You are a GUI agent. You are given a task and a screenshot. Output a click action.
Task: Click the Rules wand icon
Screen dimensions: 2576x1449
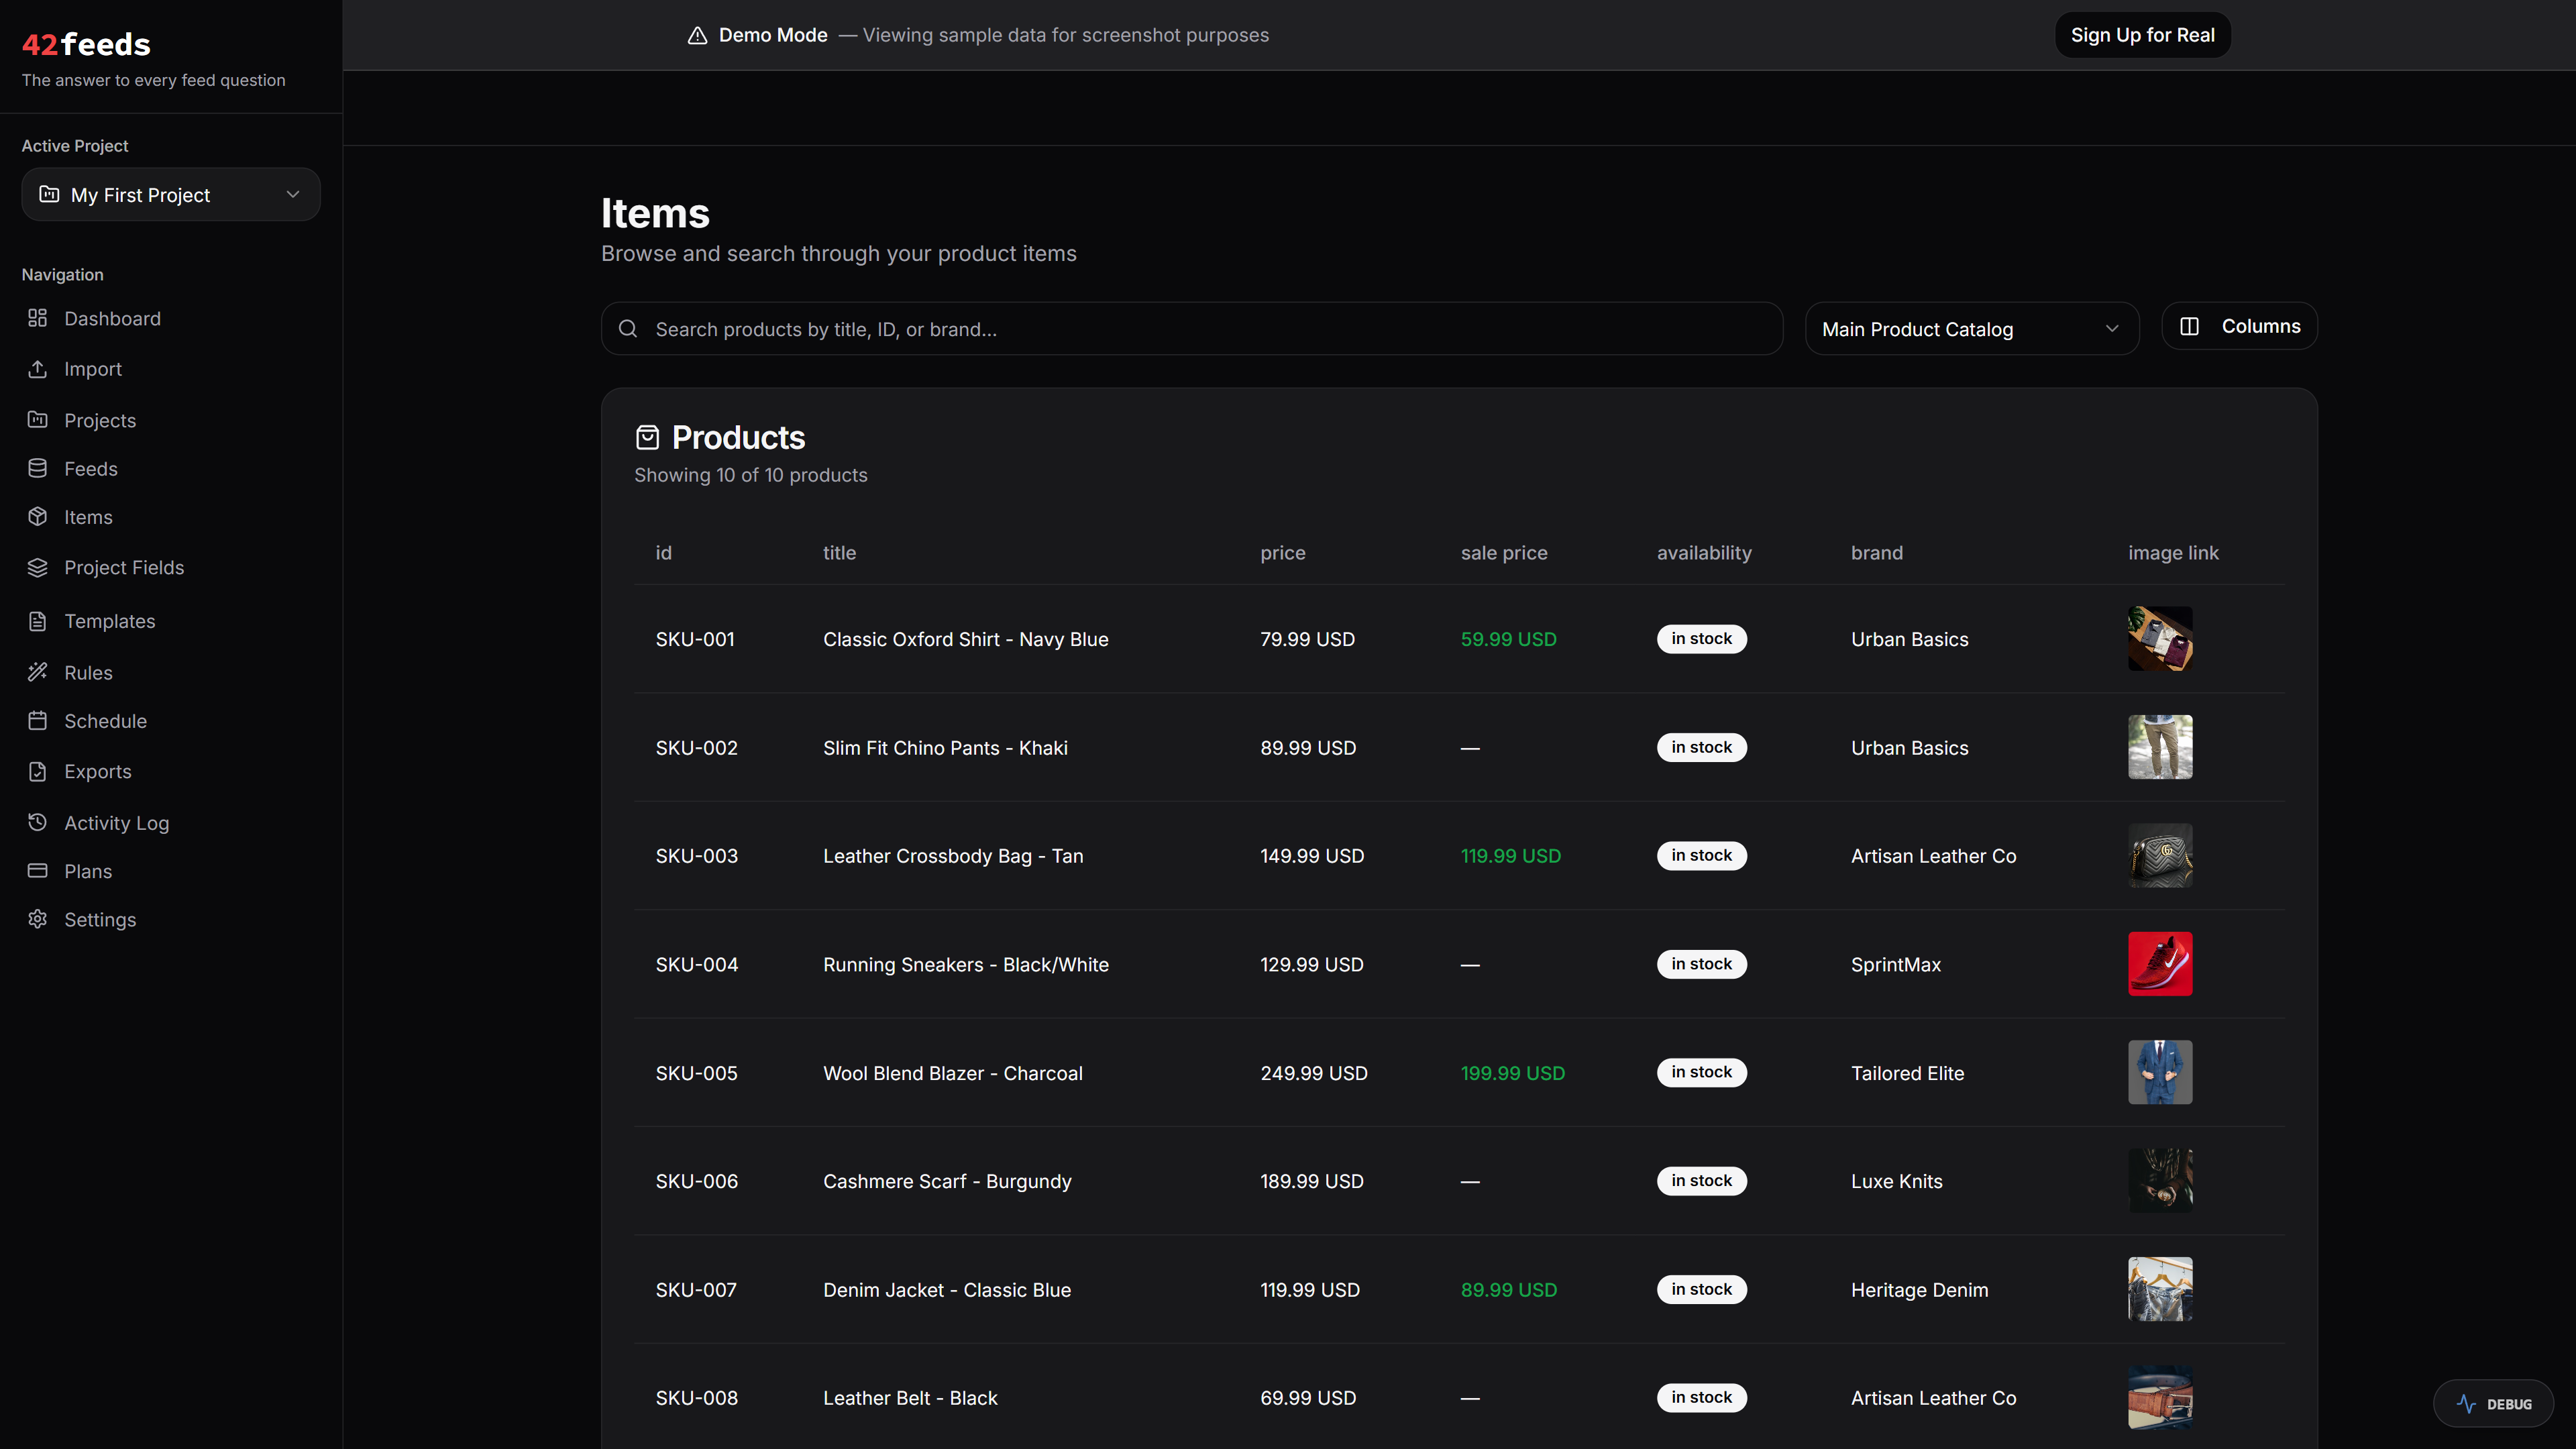(38, 672)
